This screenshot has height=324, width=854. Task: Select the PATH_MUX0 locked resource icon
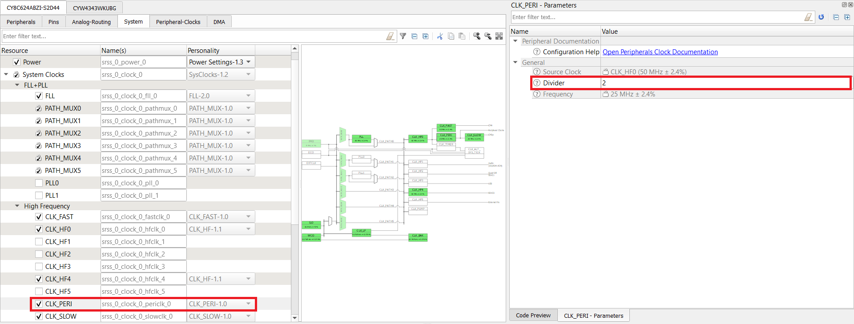tap(39, 108)
